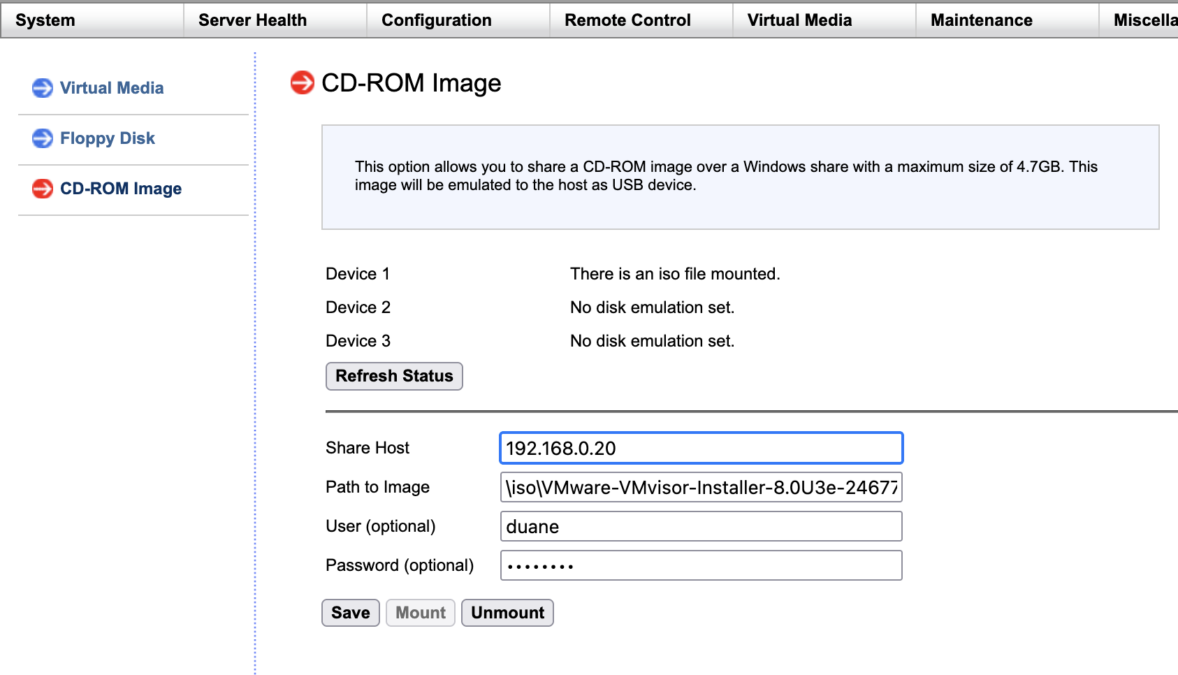Click the Save button
Image resolution: width=1178 pixels, height=675 pixels.
click(x=351, y=613)
